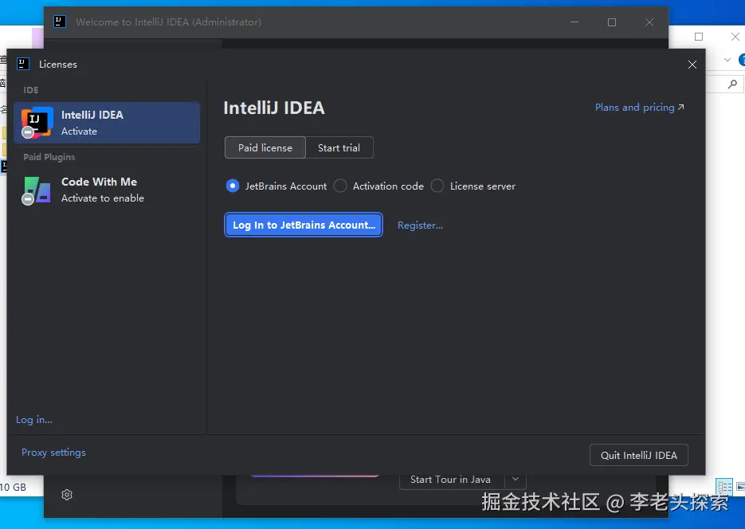
Task: Select the JetBrains Account radio button
Action: [x=233, y=186]
